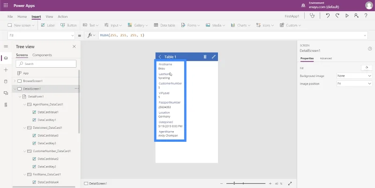Click the fit-to-window expand icon
This screenshot has height=188, width=375.
(x=290, y=183)
